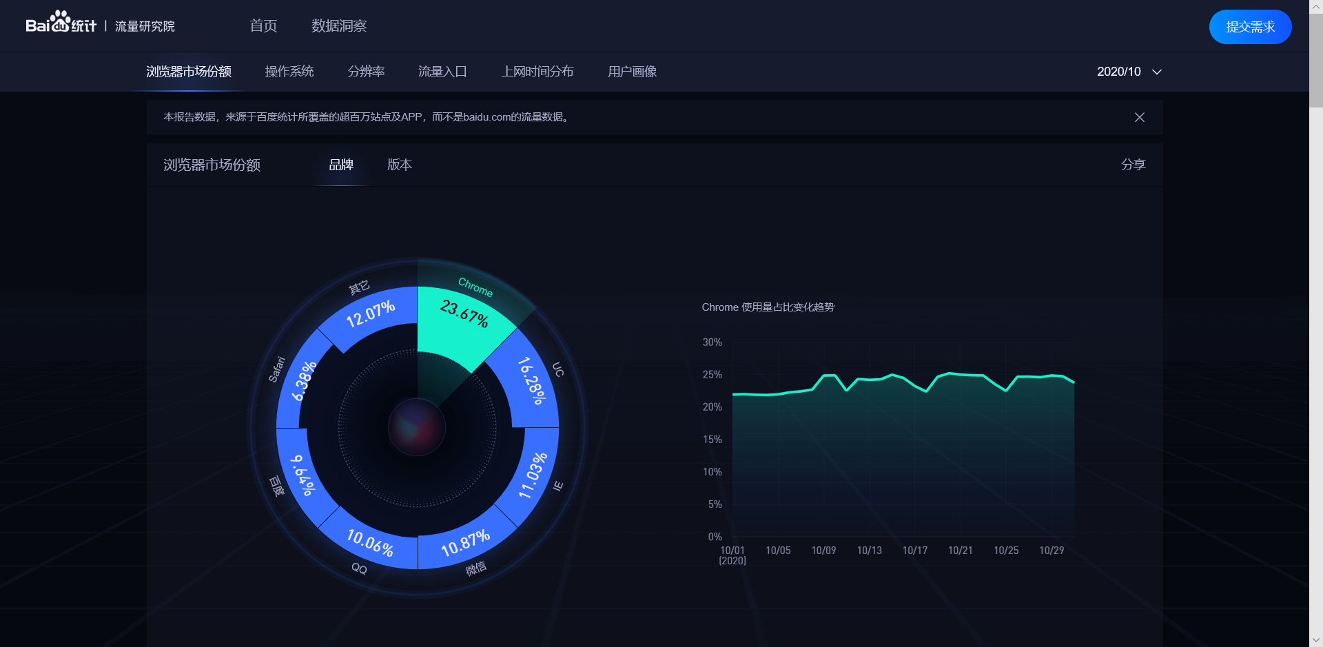Open the 上网时间分布 tab
The width and height of the screenshot is (1323, 647).
pos(537,72)
